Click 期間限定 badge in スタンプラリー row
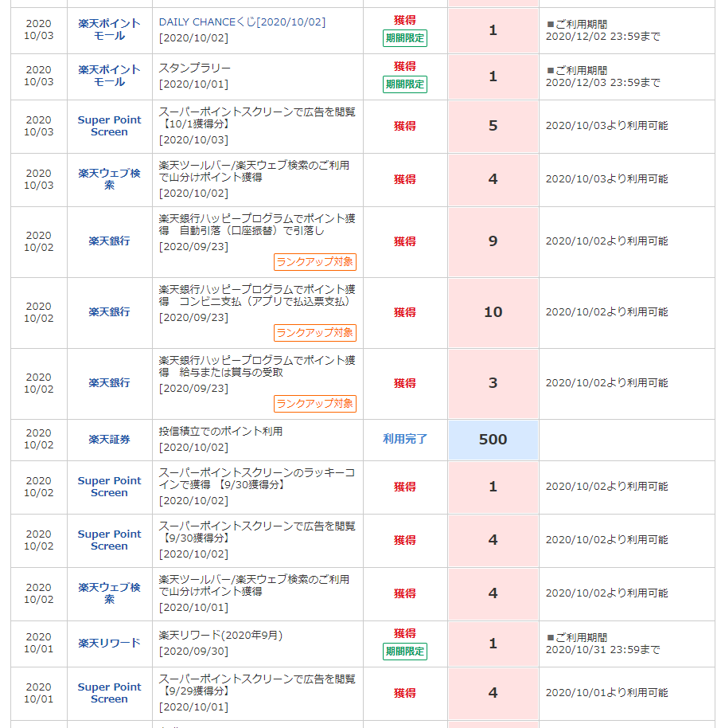Screen dimensions: 721x728 coord(404,84)
